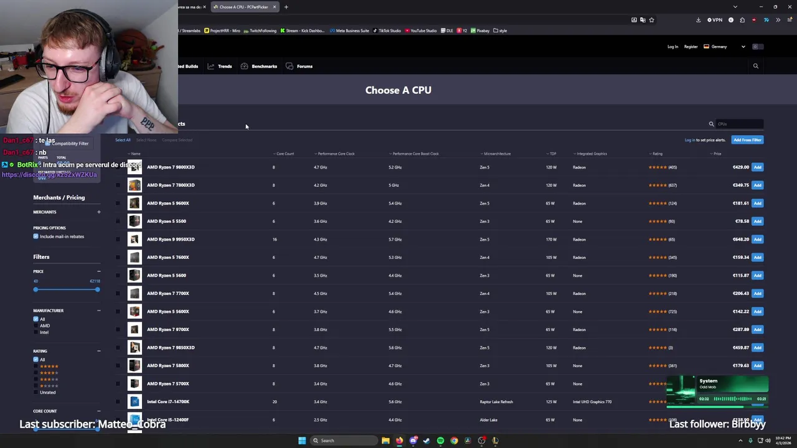Sort by Microarchitecture column header
Viewport: 797px width, 448px height.
(496, 154)
